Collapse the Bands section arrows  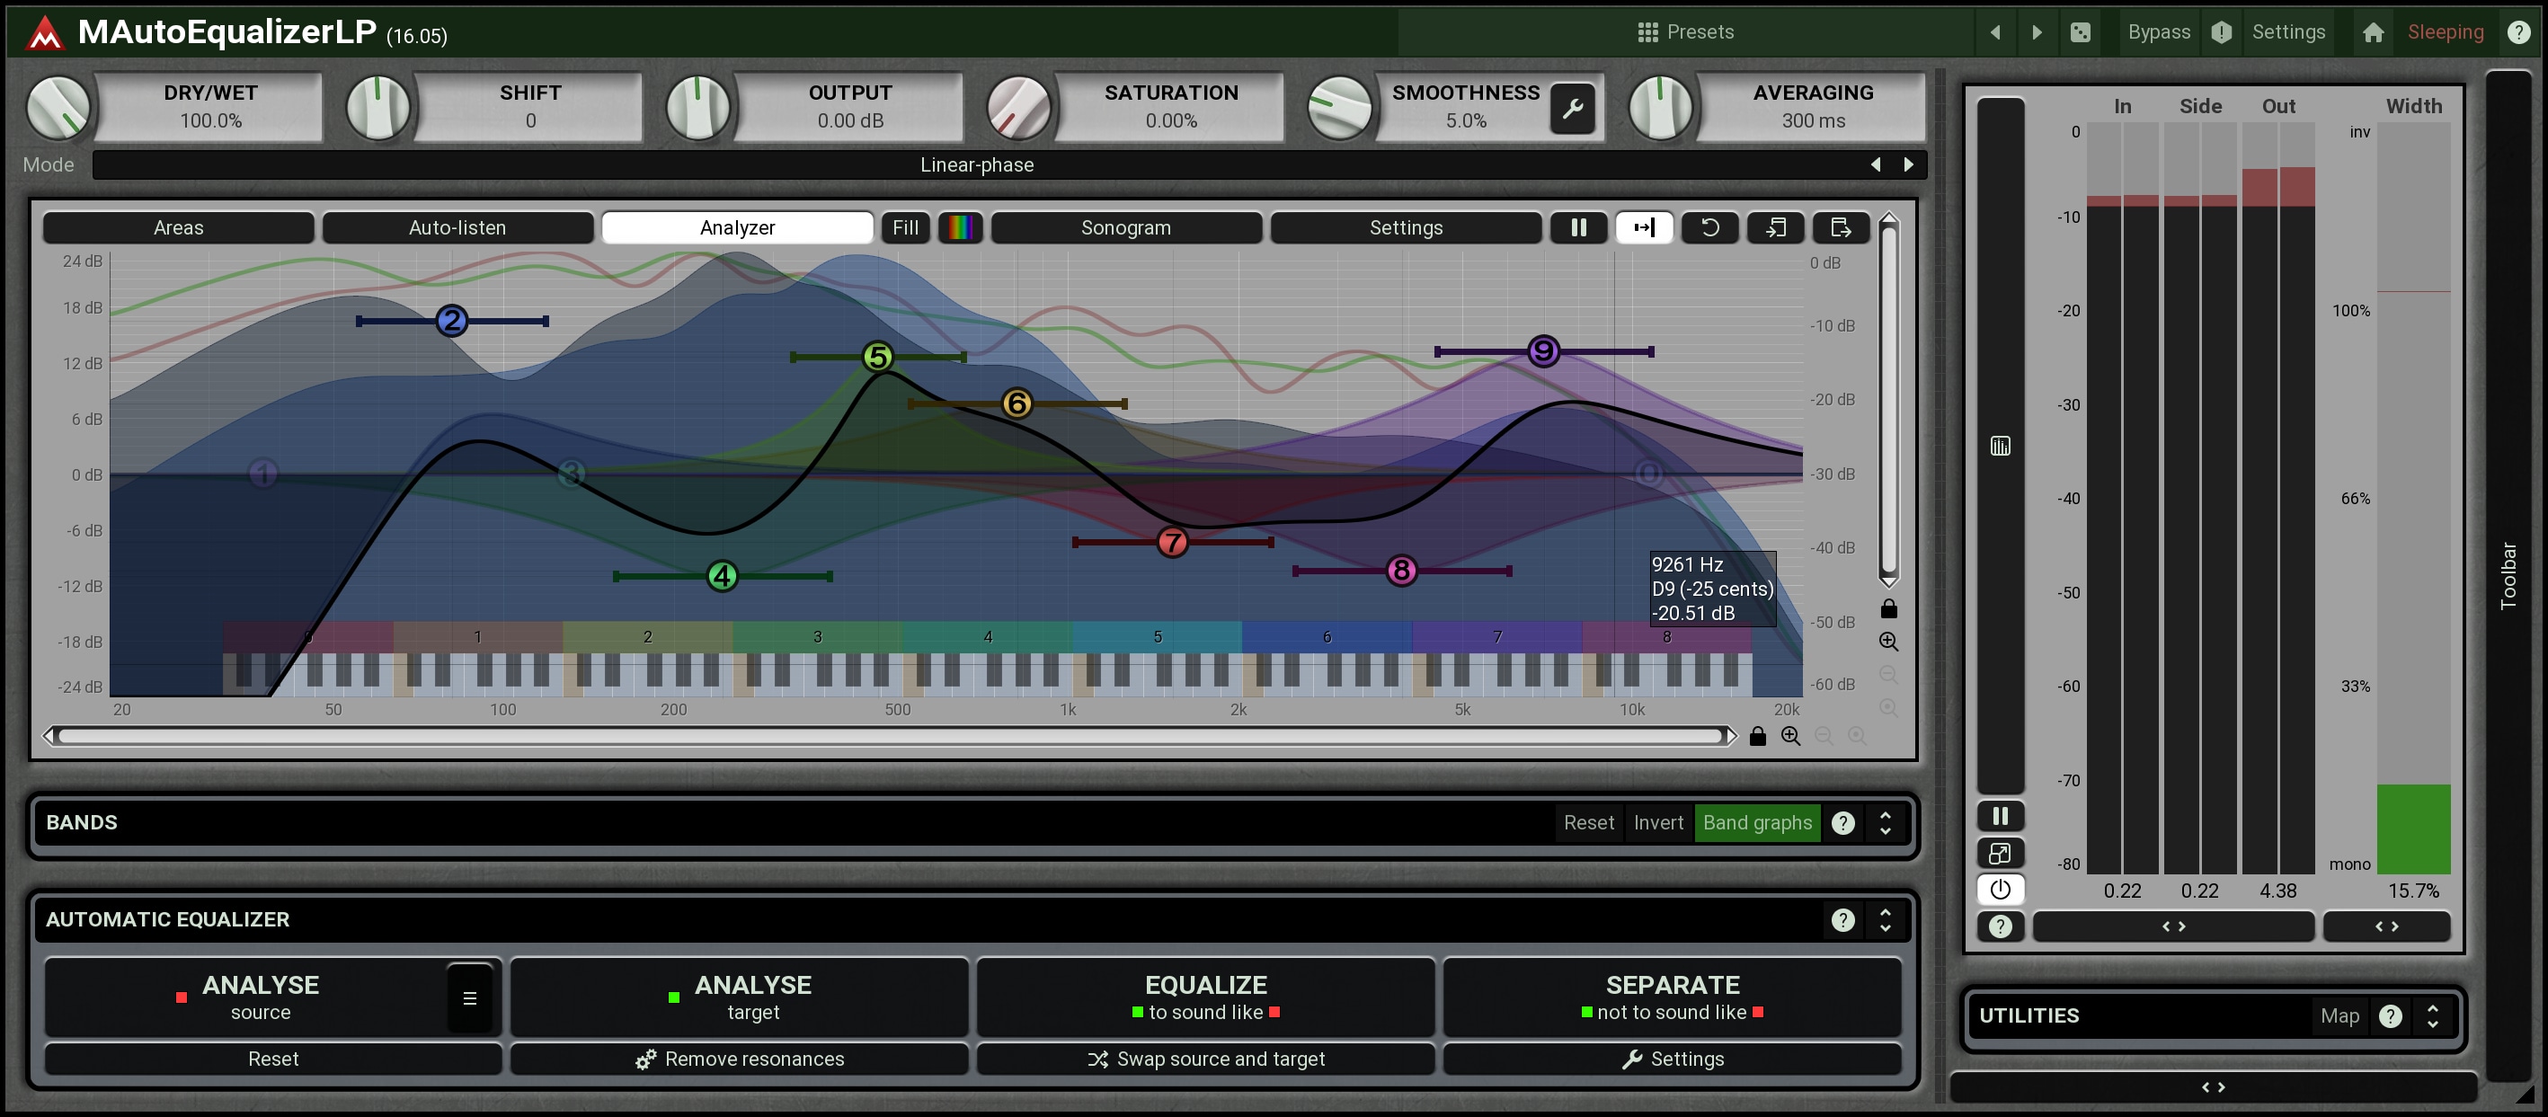click(x=1885, y=822)
